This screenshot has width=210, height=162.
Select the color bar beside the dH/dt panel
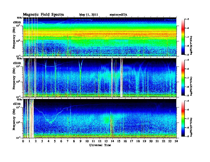click(x=183, y=37)
